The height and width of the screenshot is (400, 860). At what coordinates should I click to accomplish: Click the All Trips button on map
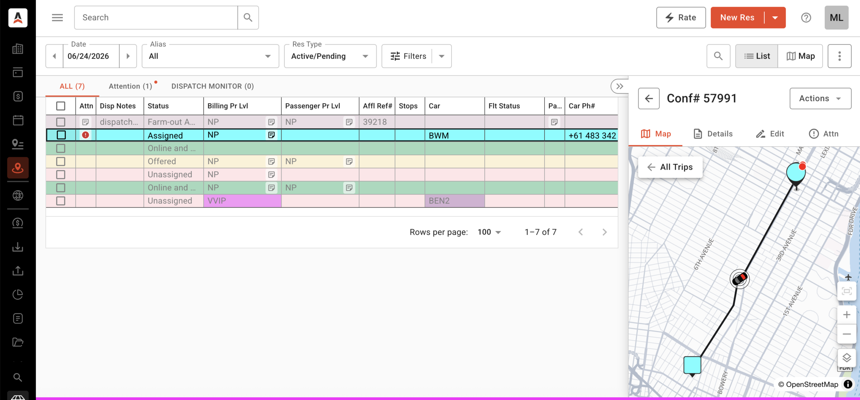coord(670,167)
